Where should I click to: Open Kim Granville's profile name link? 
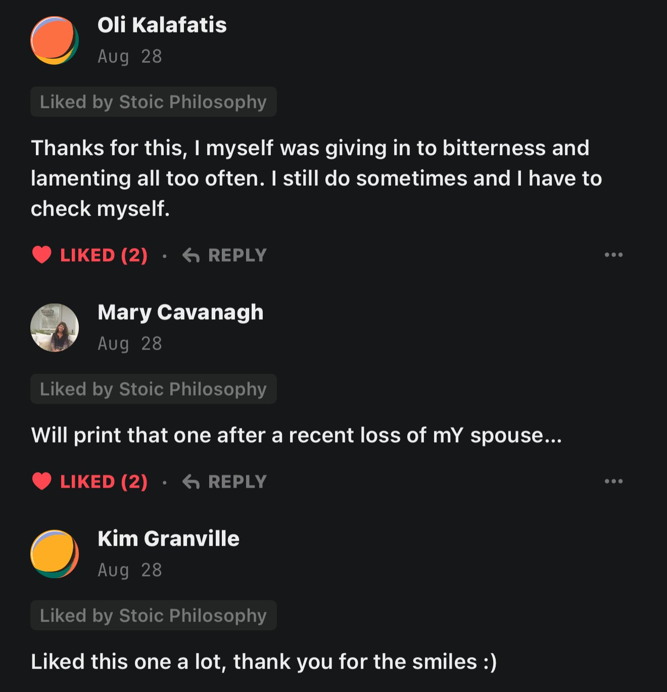coord(168,539)
